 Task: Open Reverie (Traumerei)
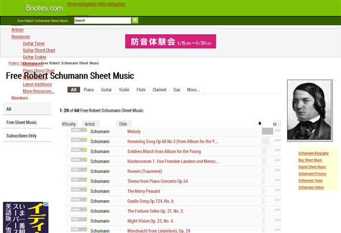(144, 171)
